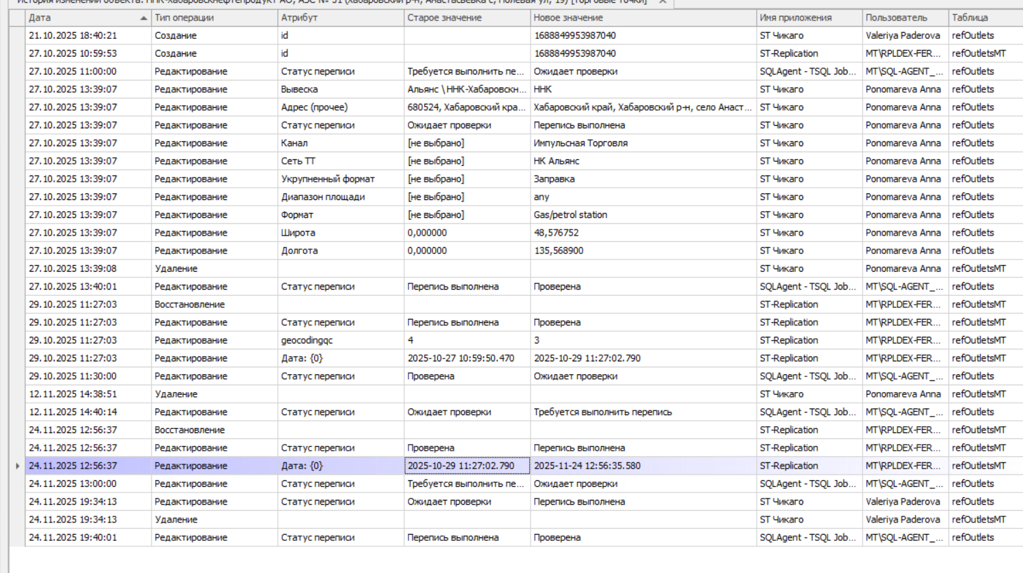
Task: Select the Сеть ТТ attribute cell
Action: (x=341, y=161)
